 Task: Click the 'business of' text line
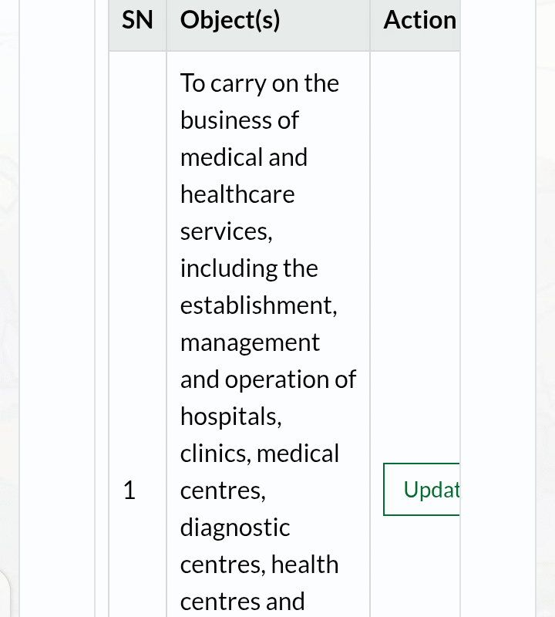click(x=240, y=120)
